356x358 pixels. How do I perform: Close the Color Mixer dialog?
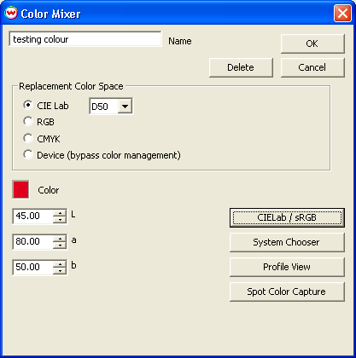pos(342,13)
